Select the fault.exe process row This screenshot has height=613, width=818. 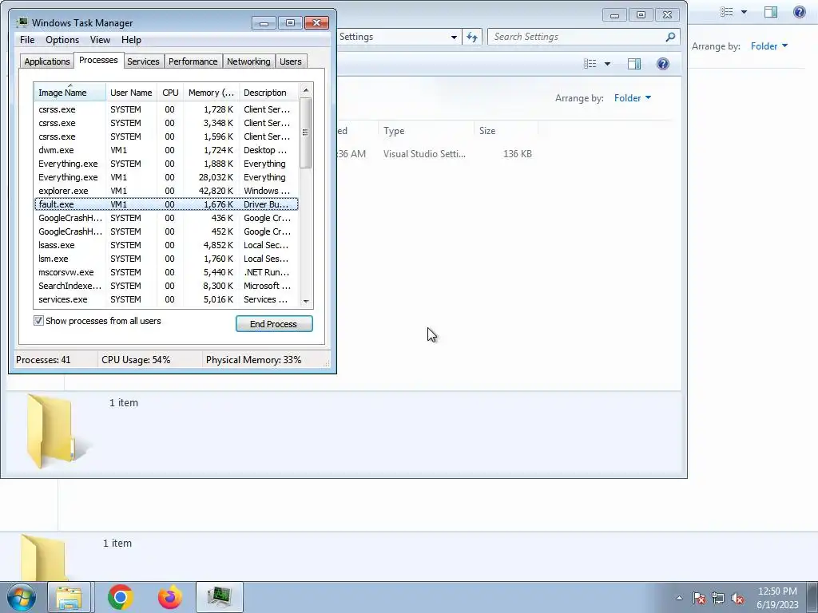point(166,204)
